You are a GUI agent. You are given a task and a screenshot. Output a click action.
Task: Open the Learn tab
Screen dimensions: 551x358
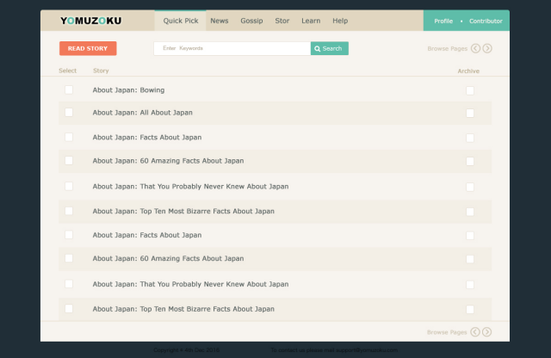(311, 21)
